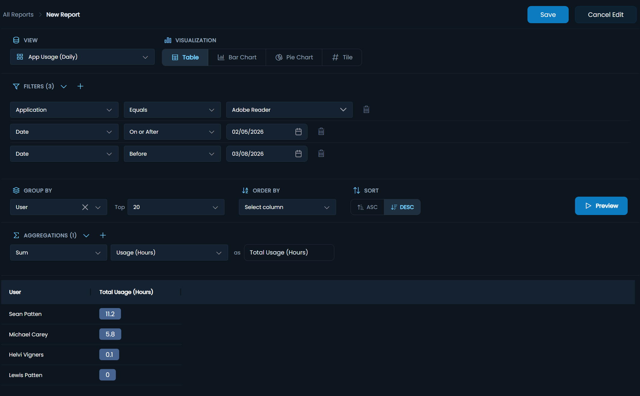Viewport: 640px width, 396px height.
Task: Switch visualization to Tile
Action: click(x=342, y=57)
